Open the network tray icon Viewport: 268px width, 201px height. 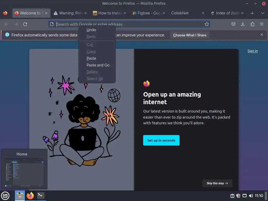245,196
